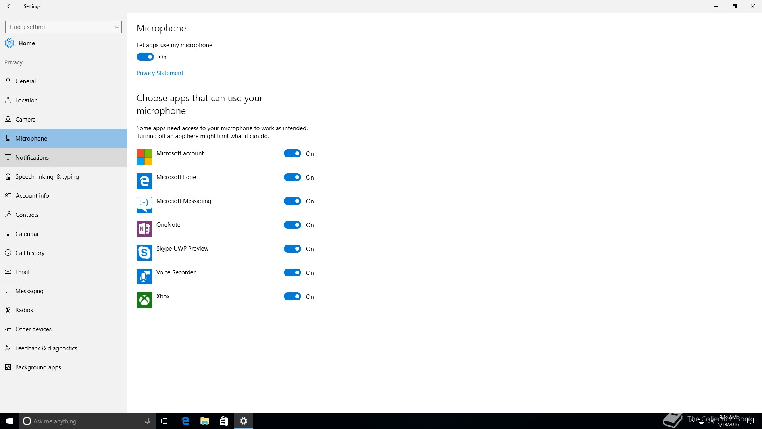Go to Feedback & diagnostics

click(x=63, y=348)
